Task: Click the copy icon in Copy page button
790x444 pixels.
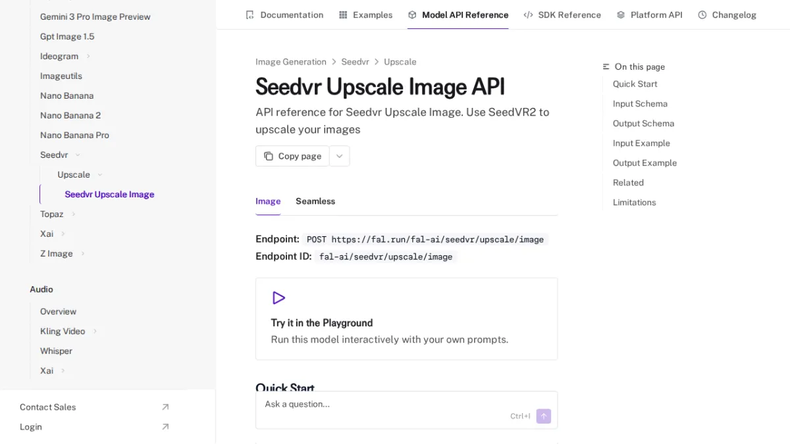Action: (x=269, y=156)
